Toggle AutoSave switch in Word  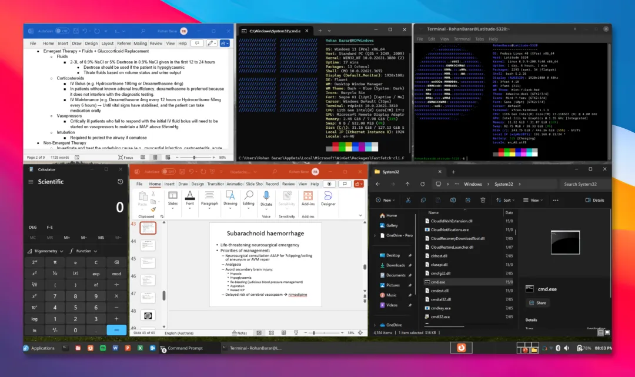[x=62, y=31]
